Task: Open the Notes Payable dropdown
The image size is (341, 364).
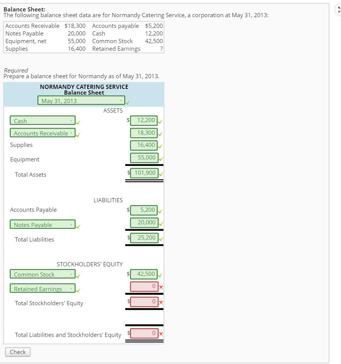Action: pos(43,225)
